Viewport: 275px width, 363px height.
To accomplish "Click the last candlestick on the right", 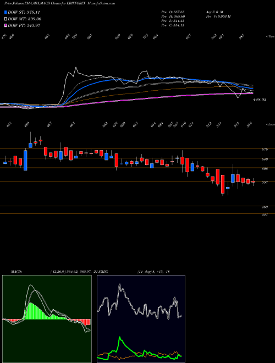I will (253, 182).
